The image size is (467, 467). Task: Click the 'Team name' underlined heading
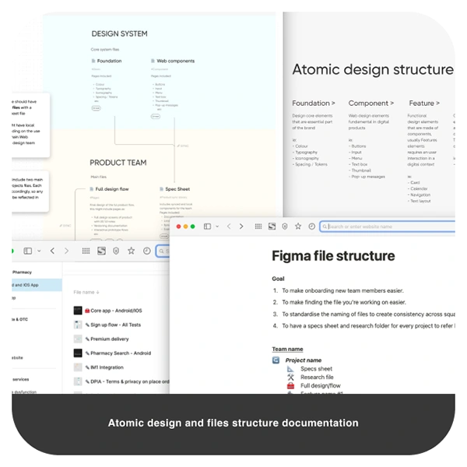click(x=287, y=349)
